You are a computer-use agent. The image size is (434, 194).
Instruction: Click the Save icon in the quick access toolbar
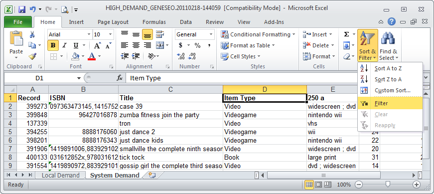(x=22, y=9)
